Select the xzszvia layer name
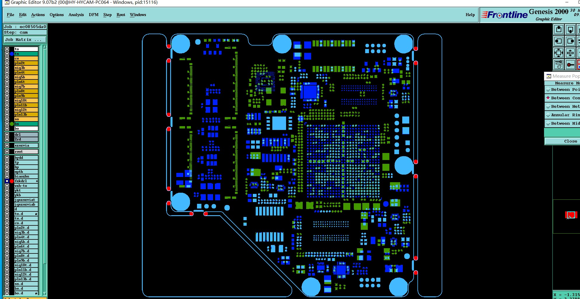The height and width of the screenshot is (299, 580). [26, 145]
